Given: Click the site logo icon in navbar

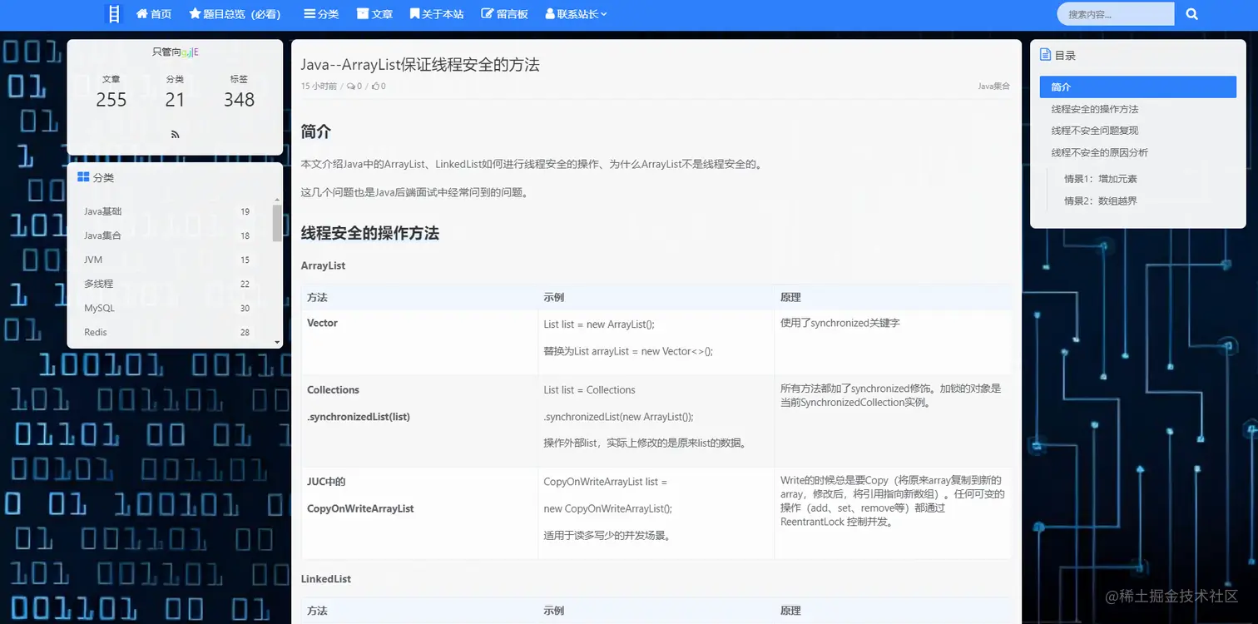Looking at the screenshot, I should pyautogui.click(x=114, y=14).
